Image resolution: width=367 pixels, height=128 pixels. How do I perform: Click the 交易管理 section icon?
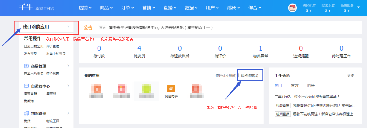click(x=26, y=66)
